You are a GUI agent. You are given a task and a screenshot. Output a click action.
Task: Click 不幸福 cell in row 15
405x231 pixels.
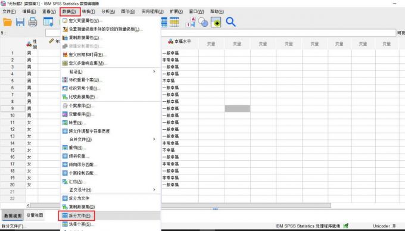coord(180,150)
